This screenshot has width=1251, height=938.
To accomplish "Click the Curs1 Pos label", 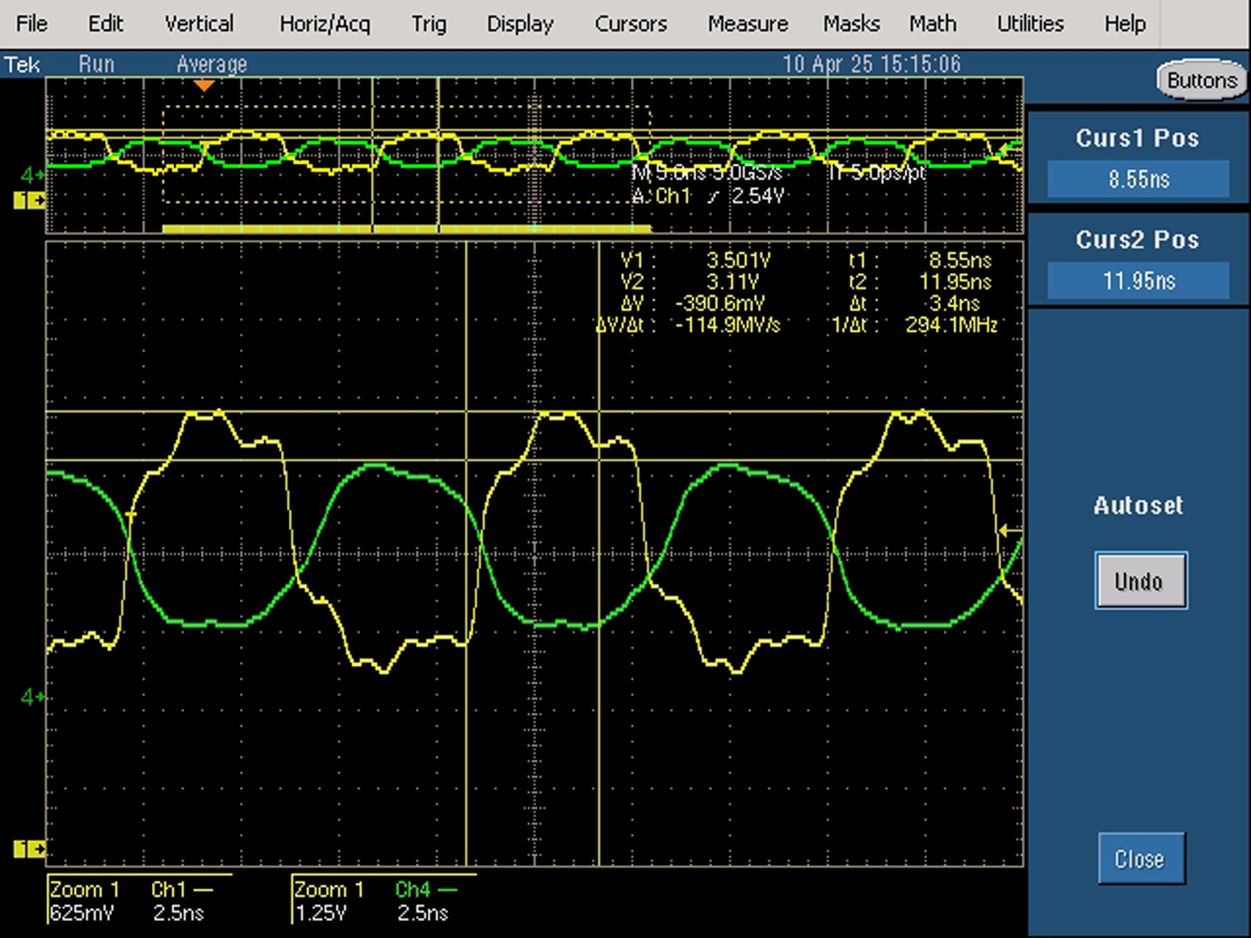I will (1138, 138).
